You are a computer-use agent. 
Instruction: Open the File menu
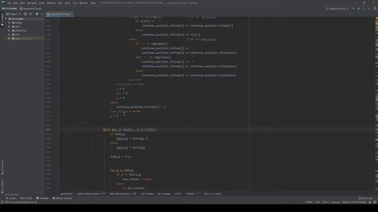pos(9,3)
